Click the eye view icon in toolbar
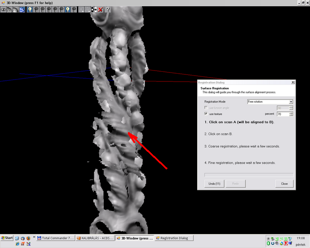The image size is (310, 248). (x=3, y=9)
